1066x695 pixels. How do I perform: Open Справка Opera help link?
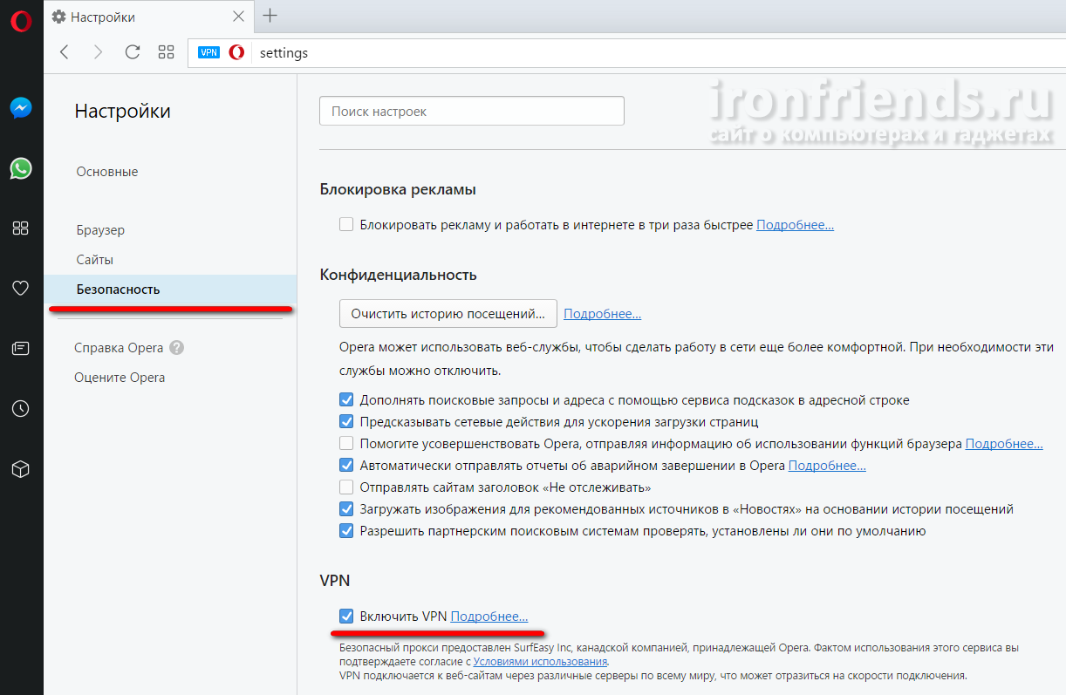click(120, 348)
